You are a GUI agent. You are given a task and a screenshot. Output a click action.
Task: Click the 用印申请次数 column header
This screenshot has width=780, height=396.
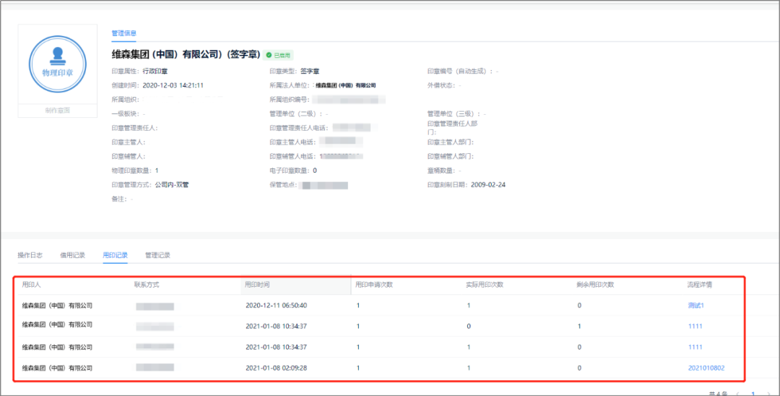[374, 285]
